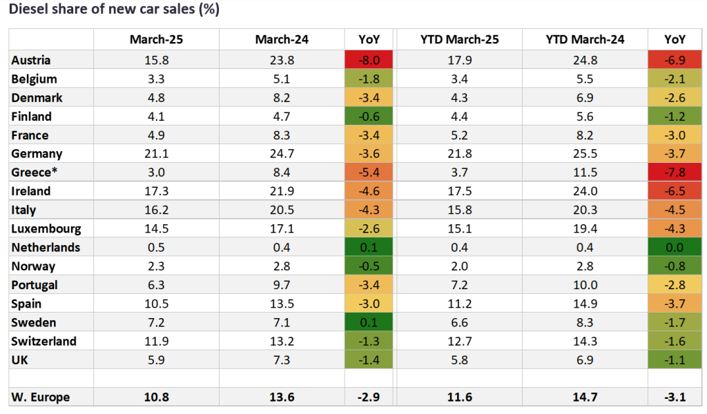The width and height of the screenshot is (707, 414).
Task: Click Norway's March-25 value 2.3
Action: (155, 266)
